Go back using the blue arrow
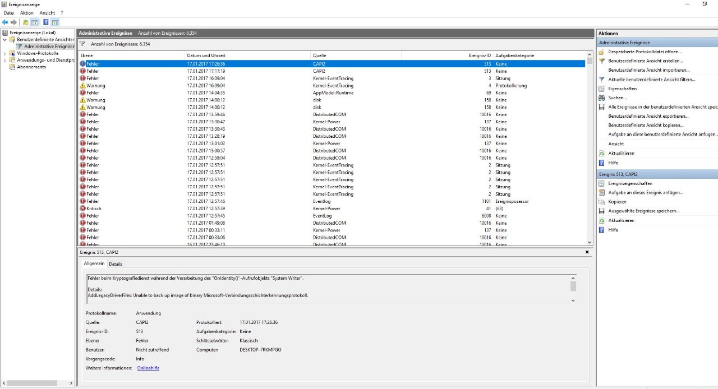Viewport: 718px width, 389px height. click(5, 22)
